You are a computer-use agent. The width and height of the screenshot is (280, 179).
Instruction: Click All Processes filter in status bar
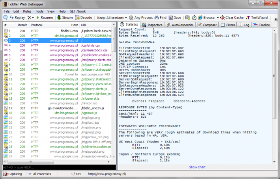click(x=40, y=174)
